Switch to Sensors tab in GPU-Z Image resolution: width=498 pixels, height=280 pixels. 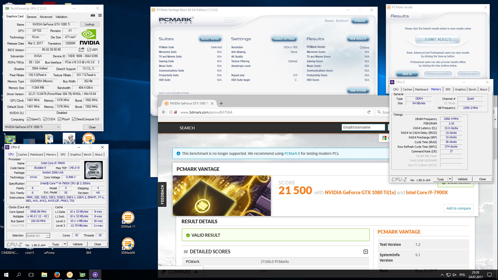pyautogui.click(x=32, y=17)
